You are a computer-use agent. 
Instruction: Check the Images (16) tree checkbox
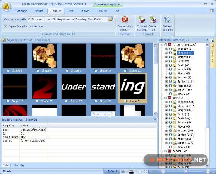tap(171, 49)
